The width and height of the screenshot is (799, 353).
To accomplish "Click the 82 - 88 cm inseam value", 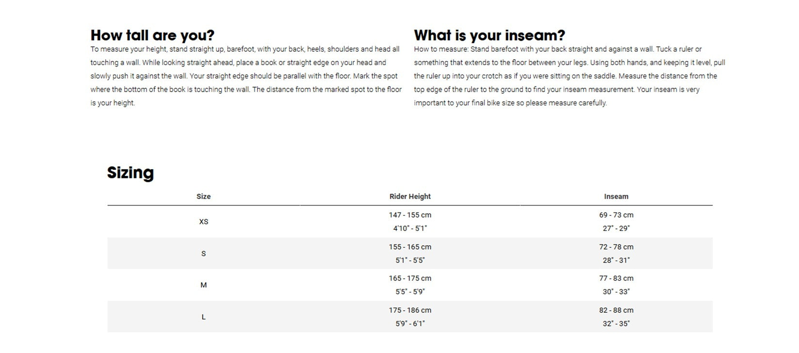I will (616, 310).
